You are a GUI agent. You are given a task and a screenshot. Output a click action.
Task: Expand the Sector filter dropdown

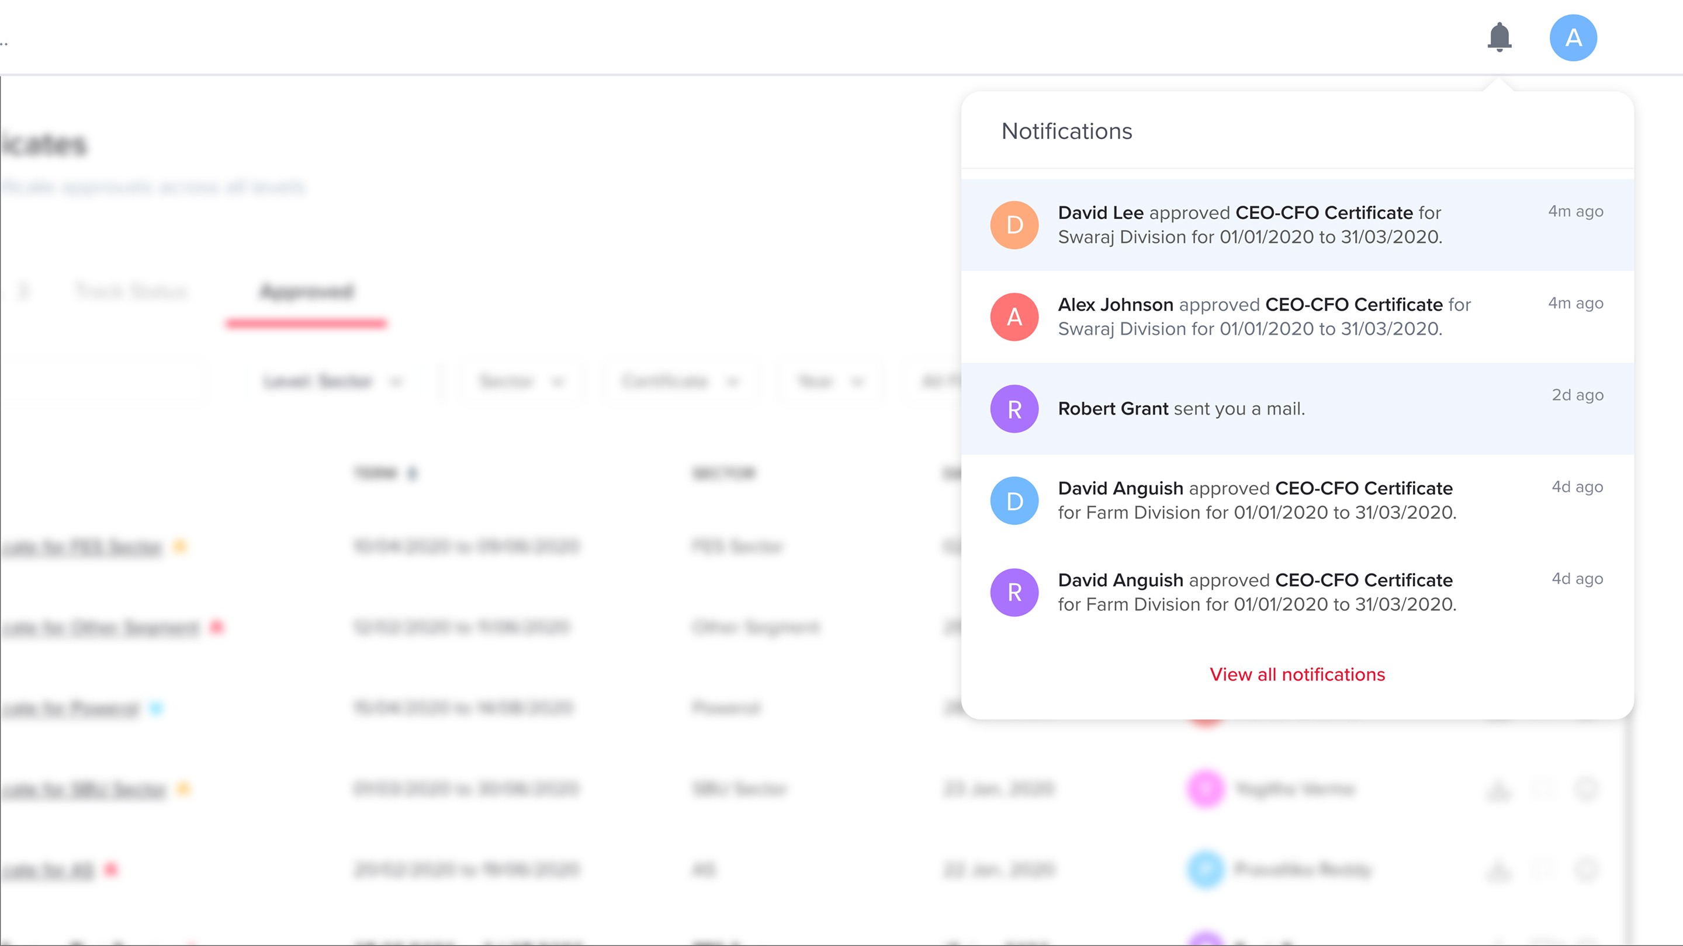click(x=520, y=381)
